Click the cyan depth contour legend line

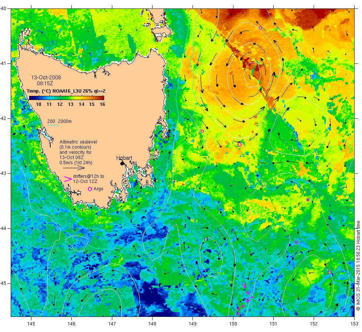52,125
